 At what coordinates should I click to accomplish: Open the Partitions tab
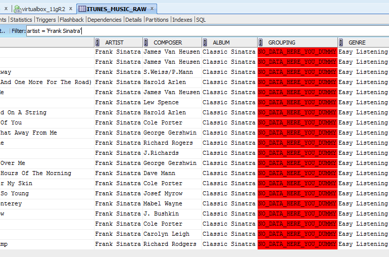pos(157,20)
